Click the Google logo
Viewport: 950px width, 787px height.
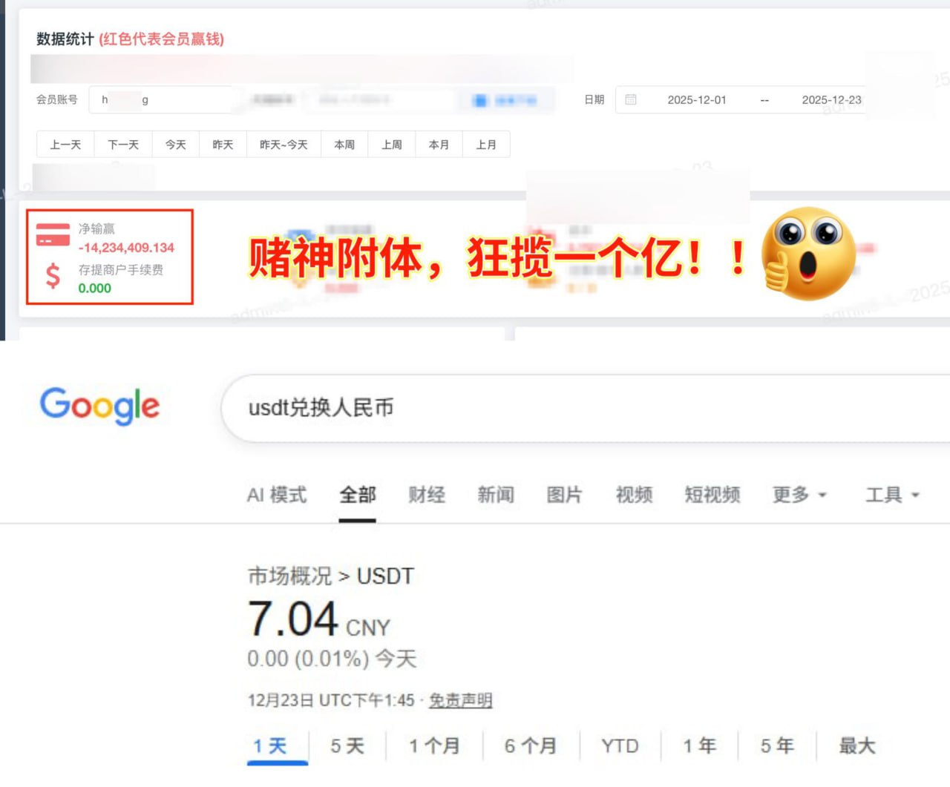pos(99,406)
